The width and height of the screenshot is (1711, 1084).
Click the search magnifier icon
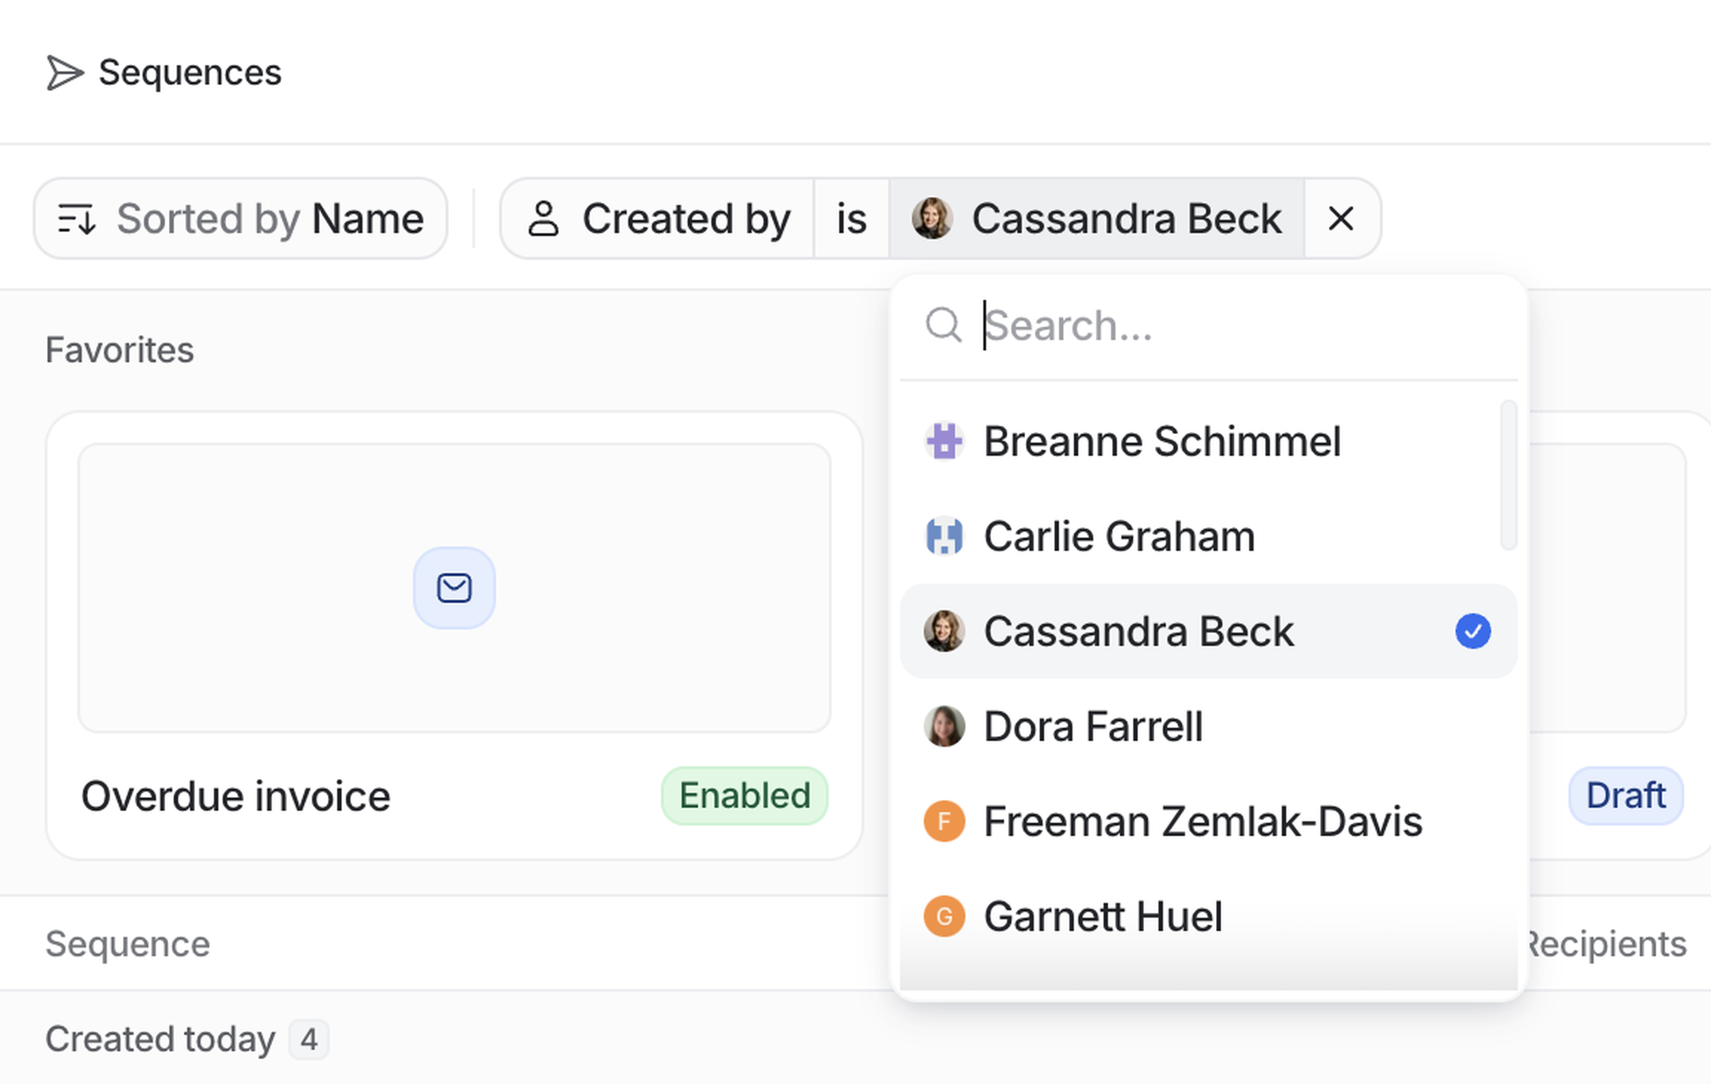(943, 325)
